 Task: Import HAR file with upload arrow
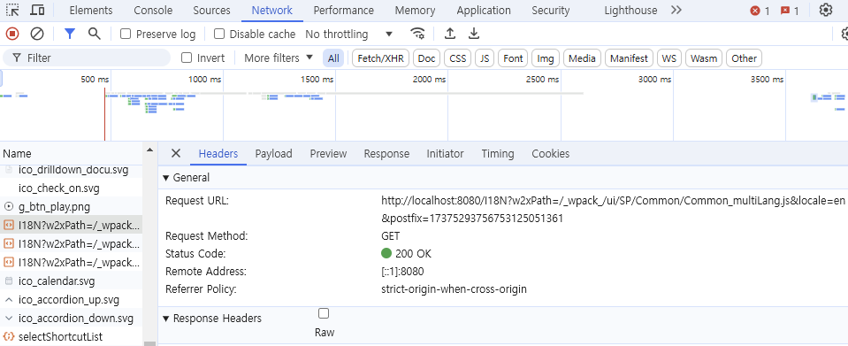pos(450,35)
